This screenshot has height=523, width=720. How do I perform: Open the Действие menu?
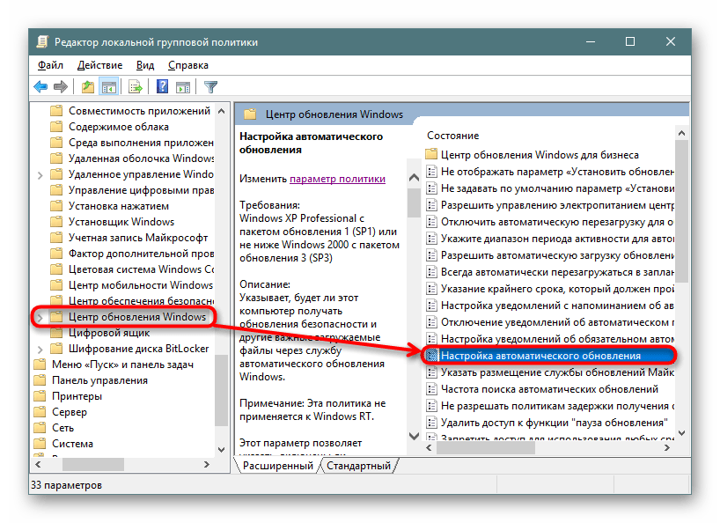coord(99,65)
